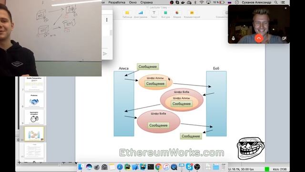Open iTunes from the Dock
305x172 pixels.
tap(166, 167)
